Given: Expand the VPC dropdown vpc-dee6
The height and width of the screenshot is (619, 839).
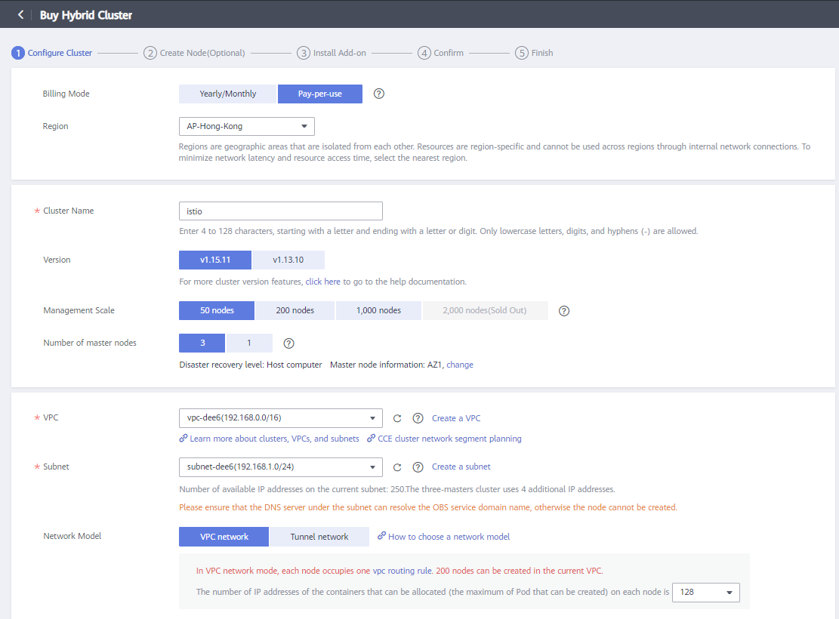Looking at the screenshot, I should (x=280, y=418).
